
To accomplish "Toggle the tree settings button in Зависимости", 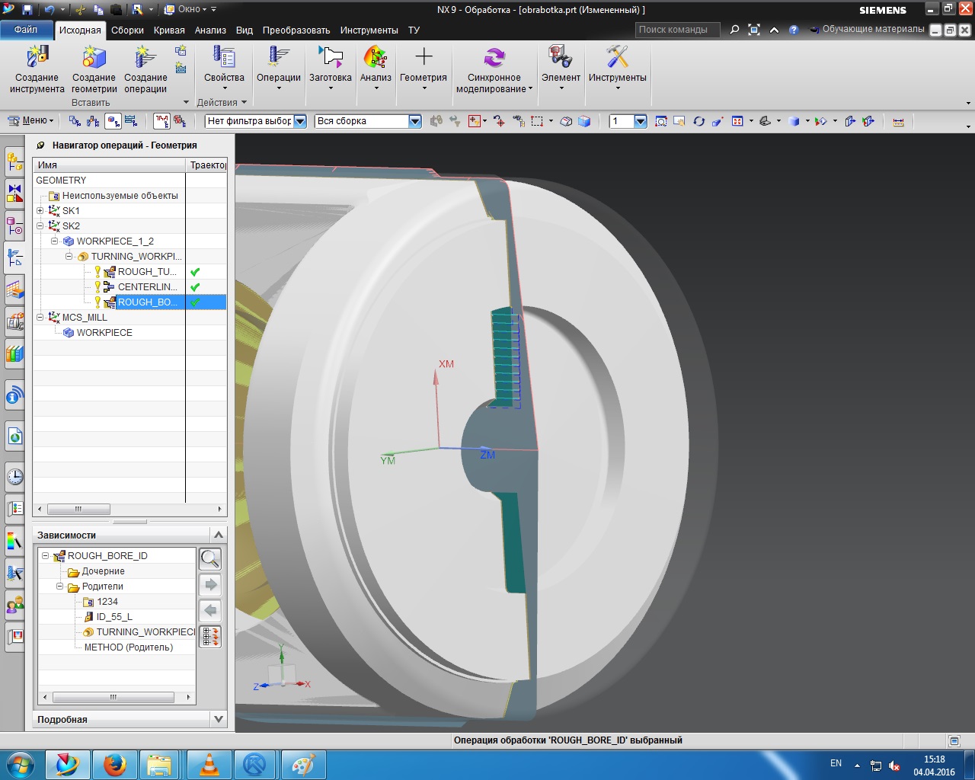I will [210, 637].
